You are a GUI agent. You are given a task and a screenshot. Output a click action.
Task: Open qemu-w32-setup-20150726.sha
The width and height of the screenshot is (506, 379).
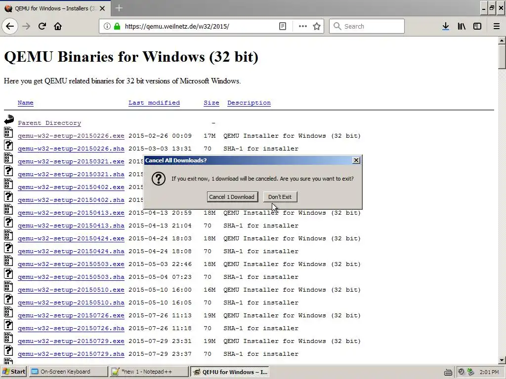[x=71, y=328]
